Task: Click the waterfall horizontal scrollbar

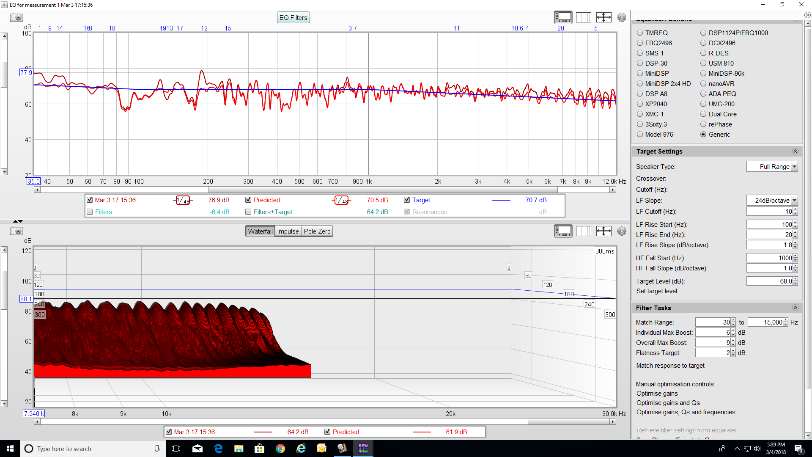Action: pyautogui.click(x=325, y=422)
